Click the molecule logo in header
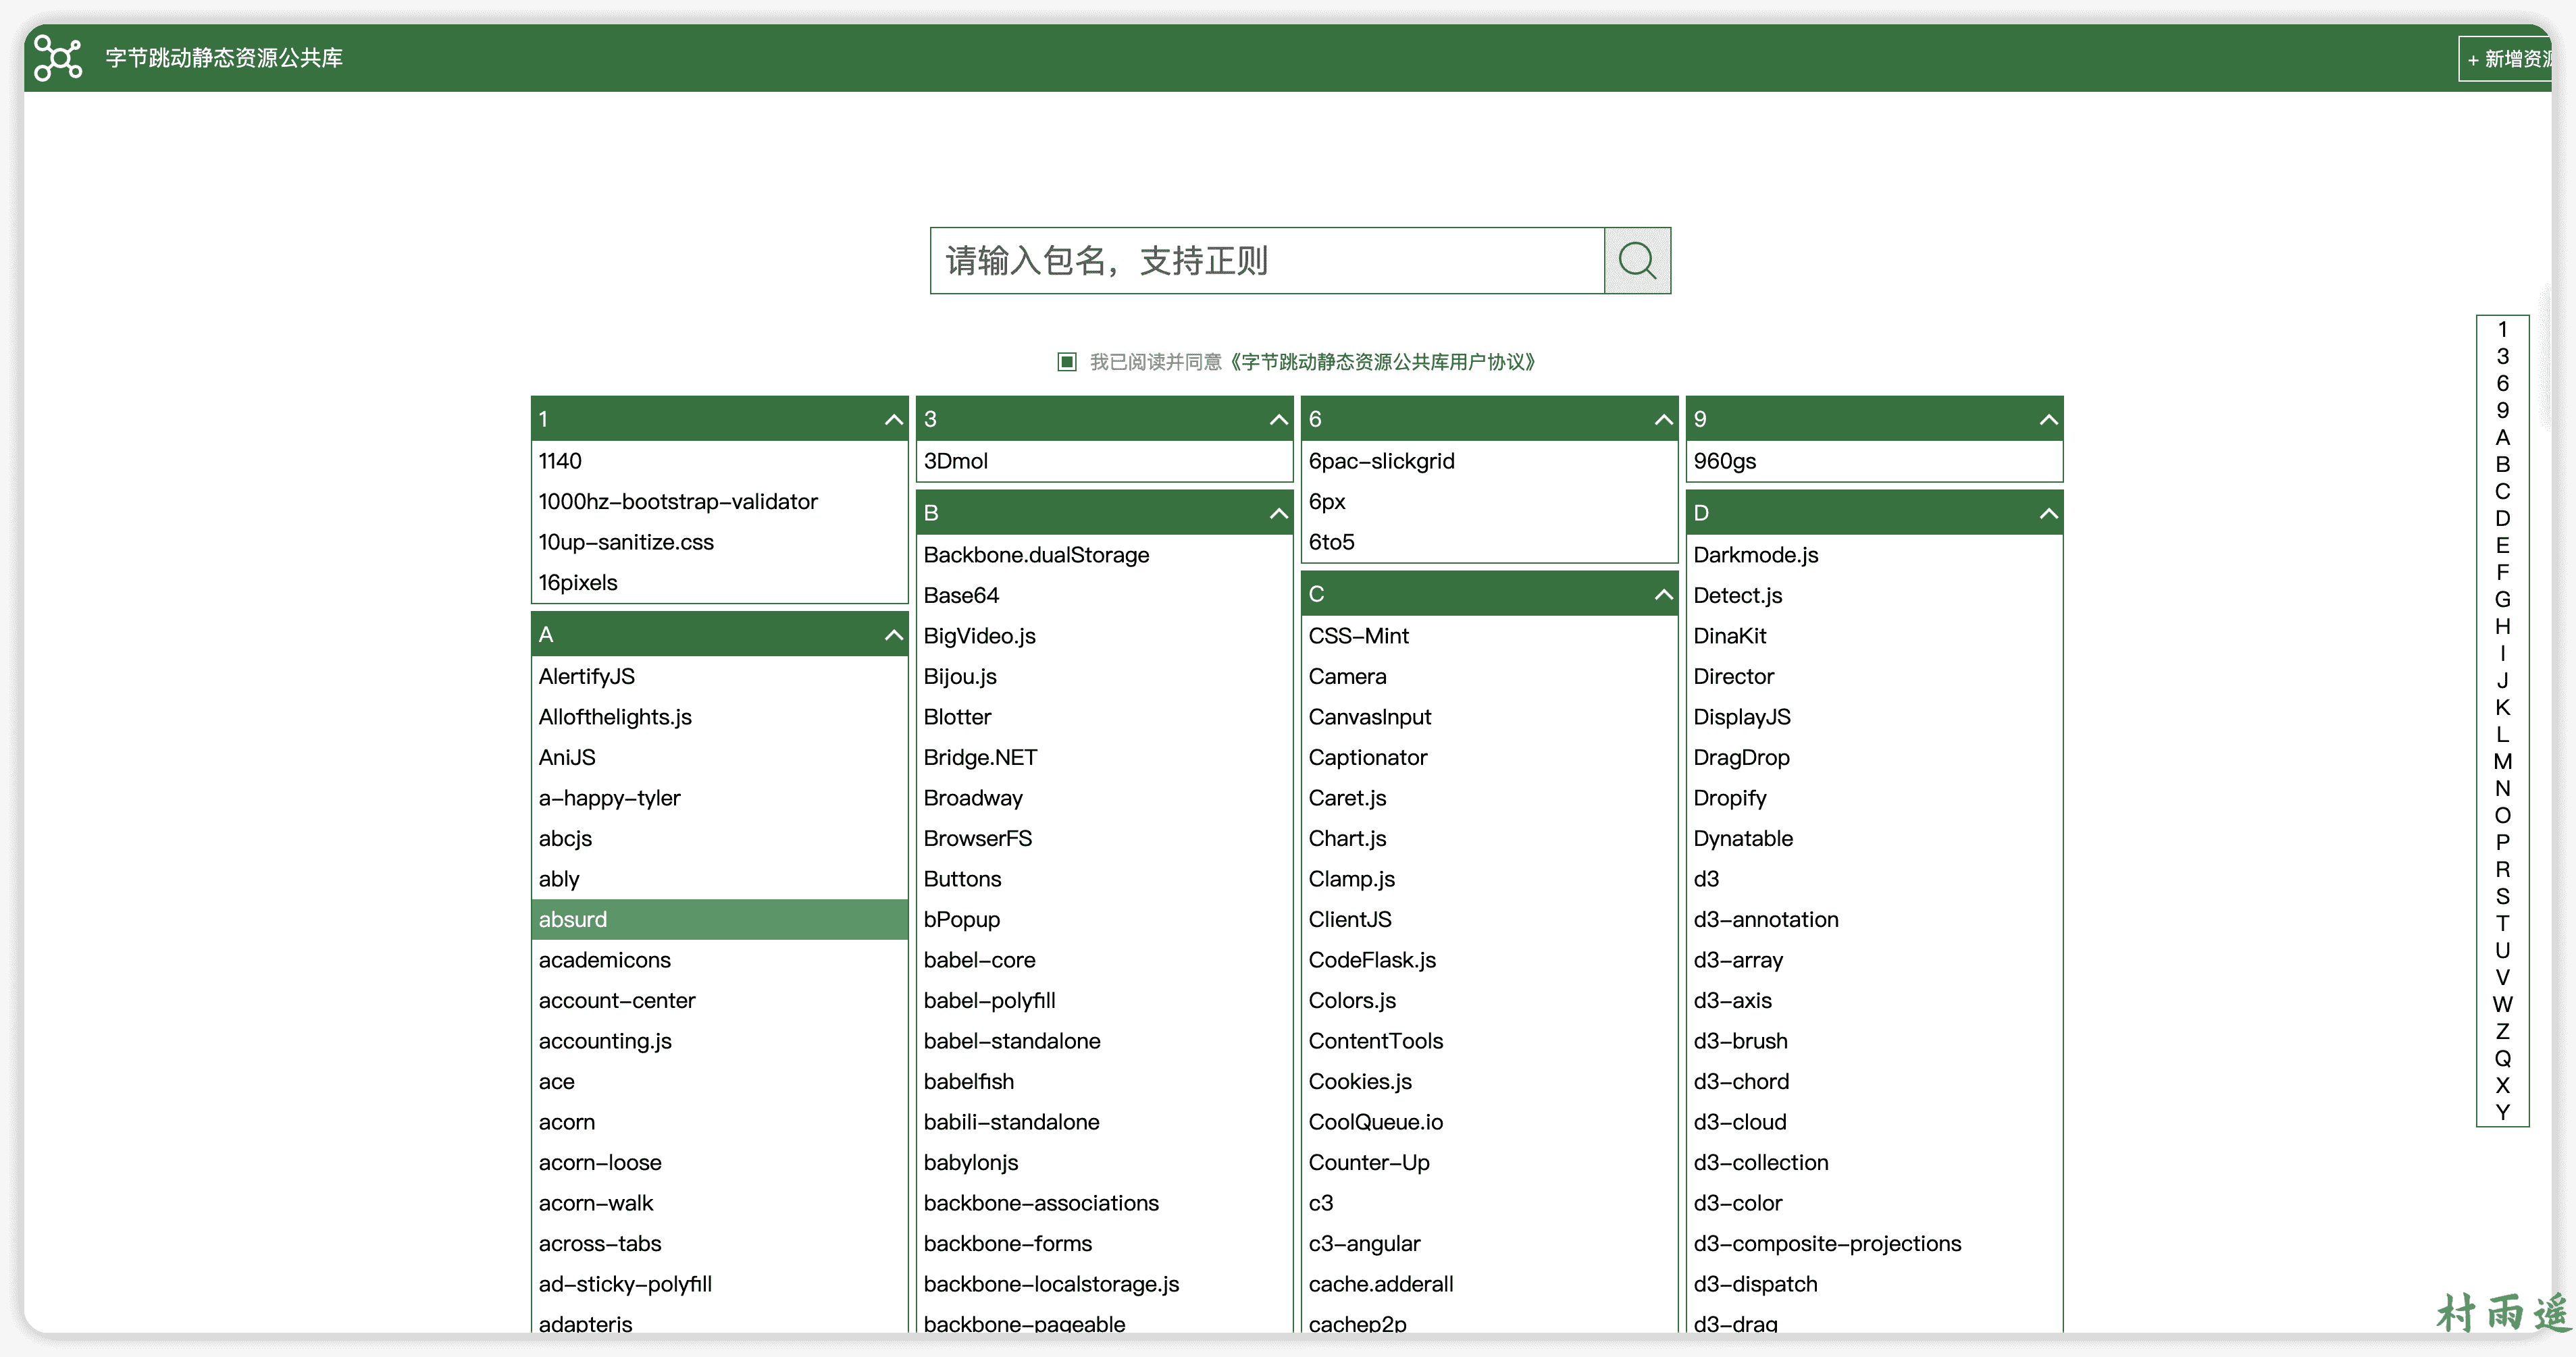Screen dimensions: 2576x1357 [x=58, y=58]
